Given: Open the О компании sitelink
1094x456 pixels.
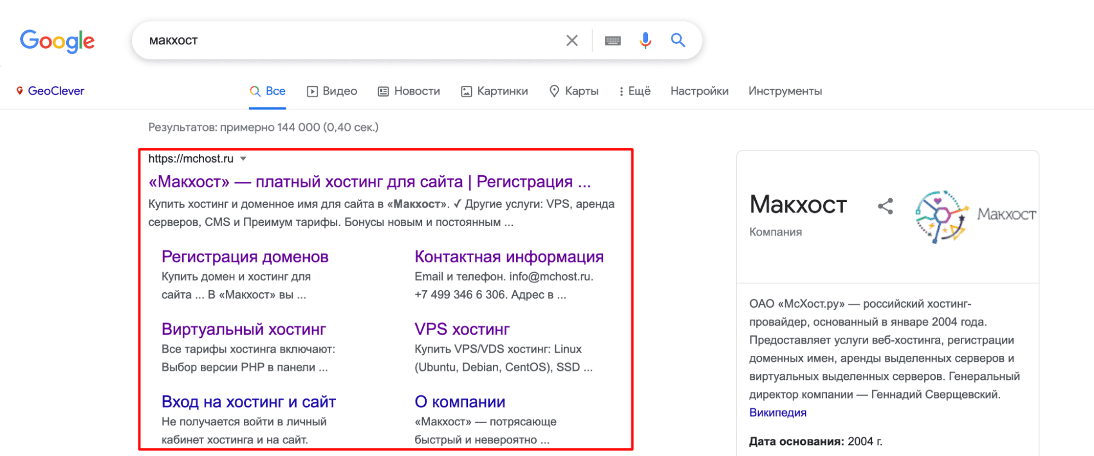Looking at the screenshot, I should tap(460, 402).
